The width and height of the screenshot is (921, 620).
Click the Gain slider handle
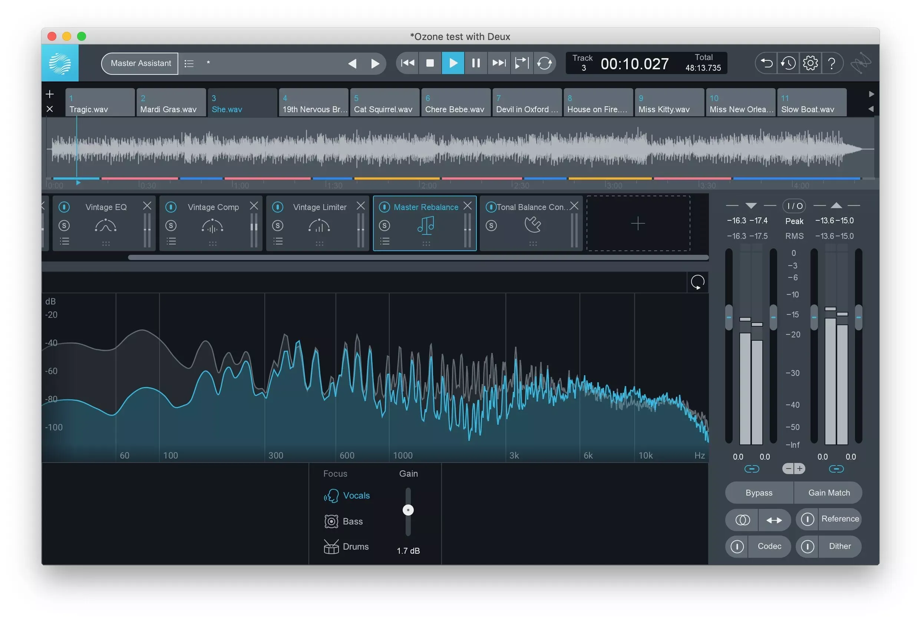(x=408, y=510)
